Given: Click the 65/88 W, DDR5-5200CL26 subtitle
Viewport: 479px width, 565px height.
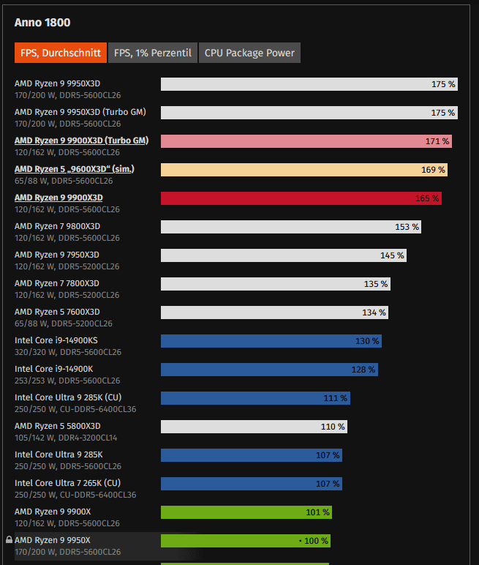Looking at the screenshot, I should coord(64,323).
